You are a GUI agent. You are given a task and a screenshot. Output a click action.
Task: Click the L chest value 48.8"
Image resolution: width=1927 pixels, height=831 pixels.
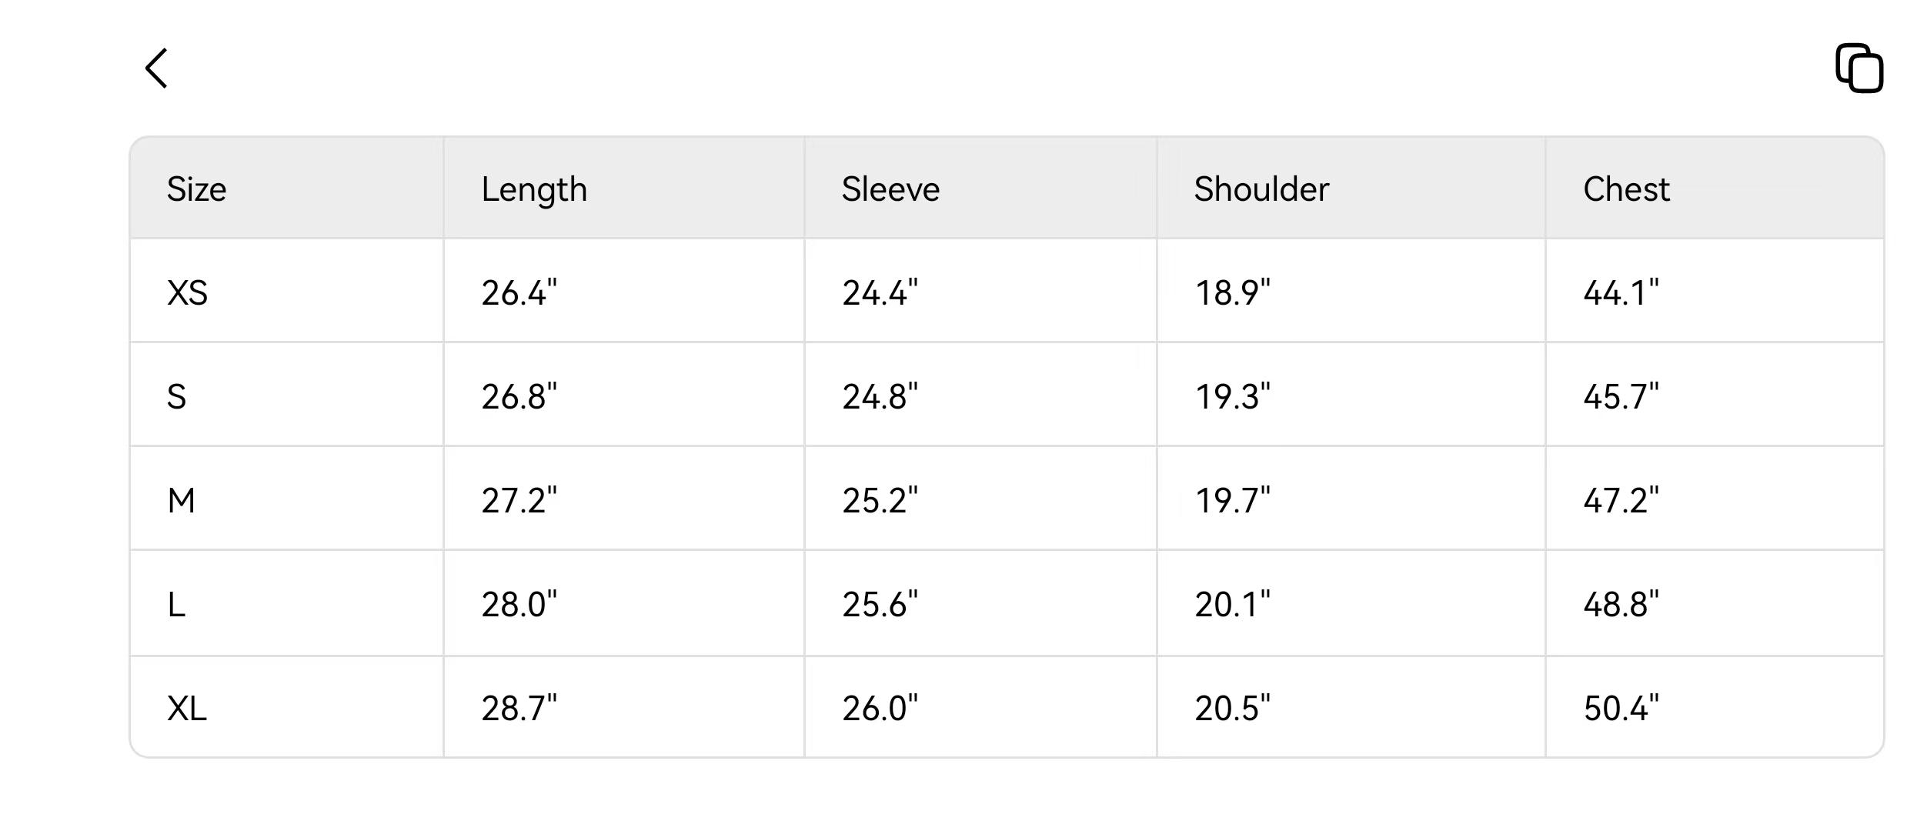(x=1621, y=605)
